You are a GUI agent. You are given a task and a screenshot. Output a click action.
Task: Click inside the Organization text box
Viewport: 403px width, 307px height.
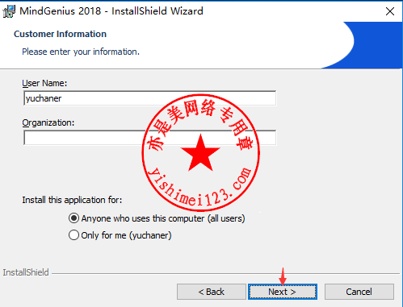pos(149,138)
